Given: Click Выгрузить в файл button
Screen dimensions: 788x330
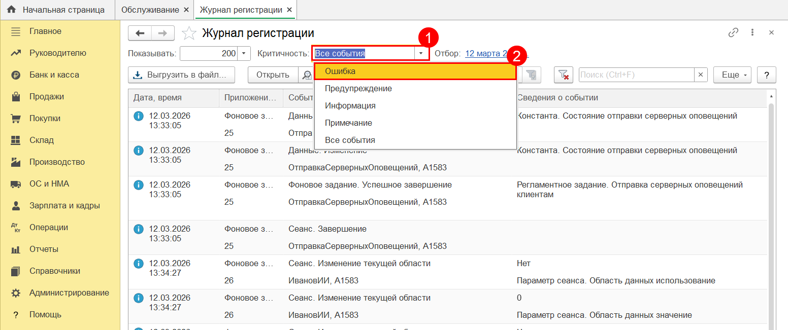Looking at the screenshot, I should point(181,75).
